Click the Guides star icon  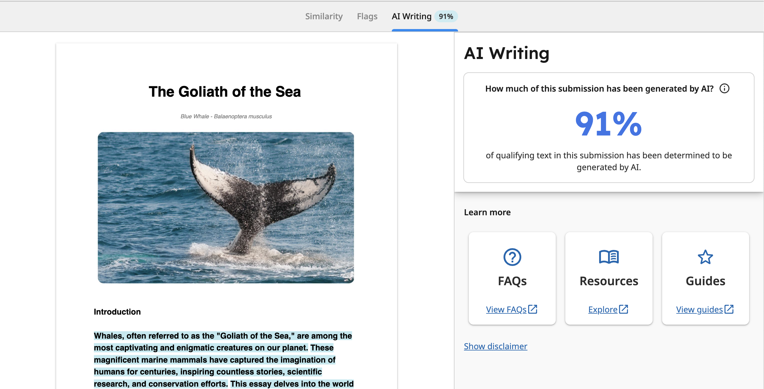pyautogui.click(x=705, y=257)
